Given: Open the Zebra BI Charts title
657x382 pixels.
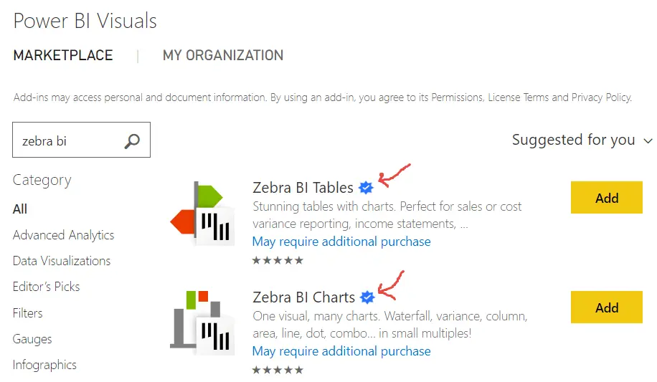Looking at the screenshot, I should [x=303, y=297].
